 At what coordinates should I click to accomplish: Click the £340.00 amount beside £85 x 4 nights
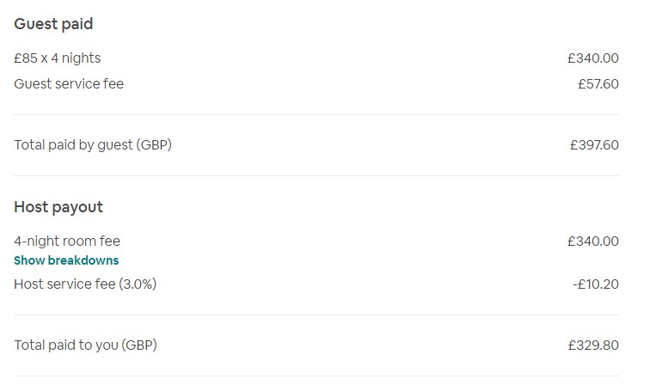coord(592,58)
